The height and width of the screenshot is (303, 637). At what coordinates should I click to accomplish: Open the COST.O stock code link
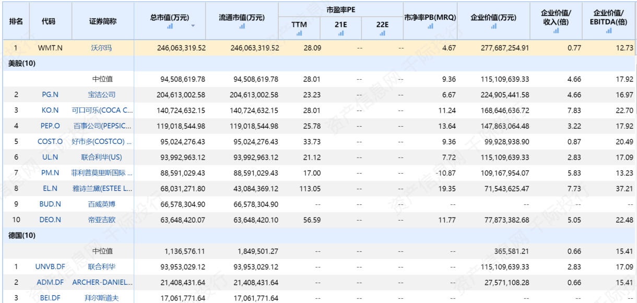pos(50,142)
